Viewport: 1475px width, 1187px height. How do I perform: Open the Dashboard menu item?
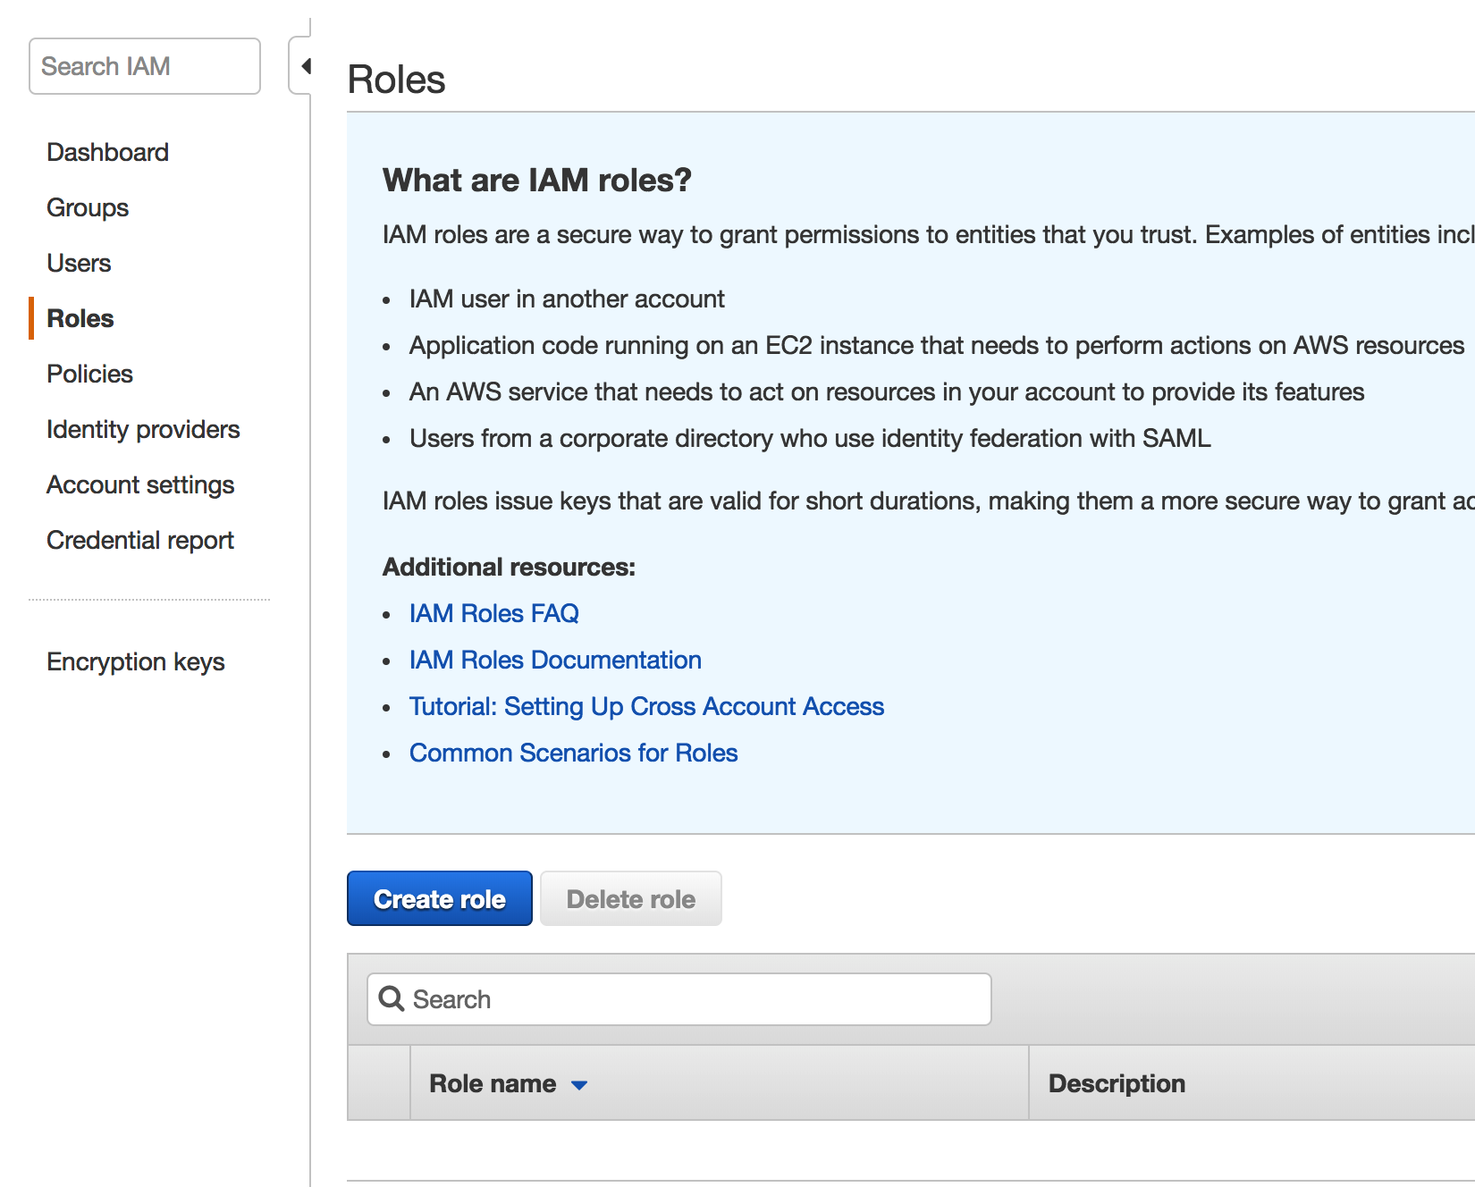(x=107, y=152)
